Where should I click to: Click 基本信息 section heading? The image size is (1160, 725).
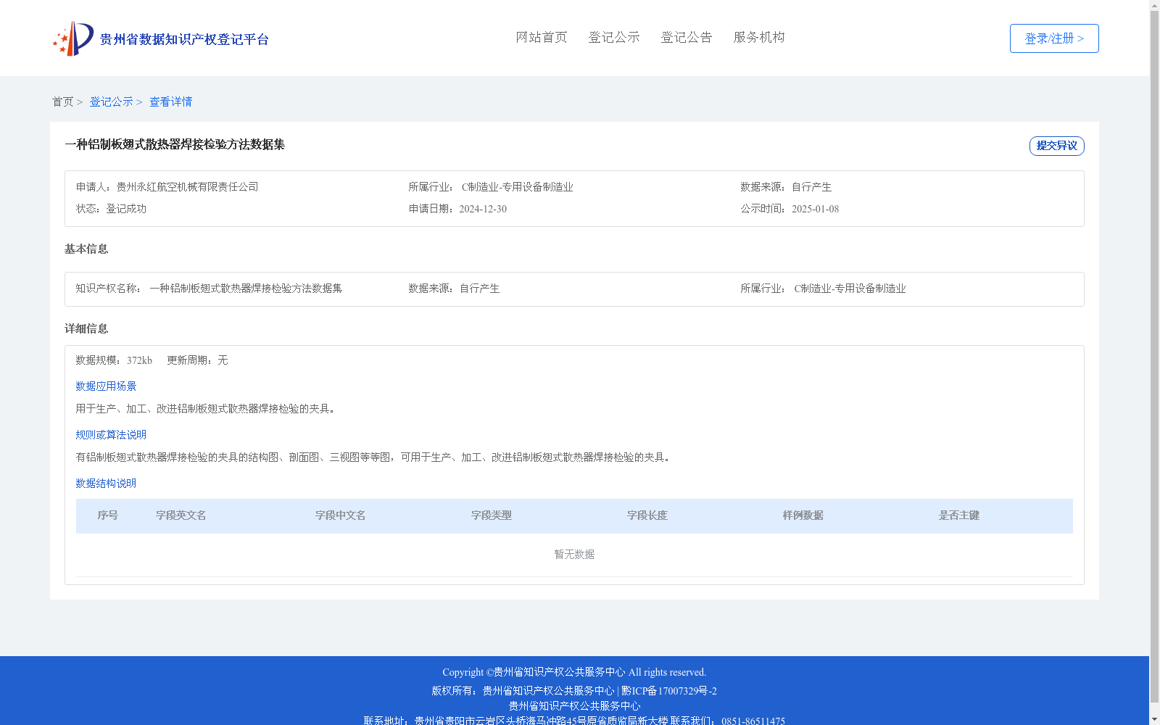[x=86, y=249]
